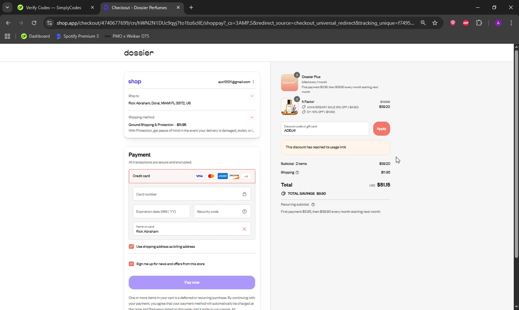Toggle Use shipping address as billing address
Screen dimensions: 519x310
click(x=131, y=247)
